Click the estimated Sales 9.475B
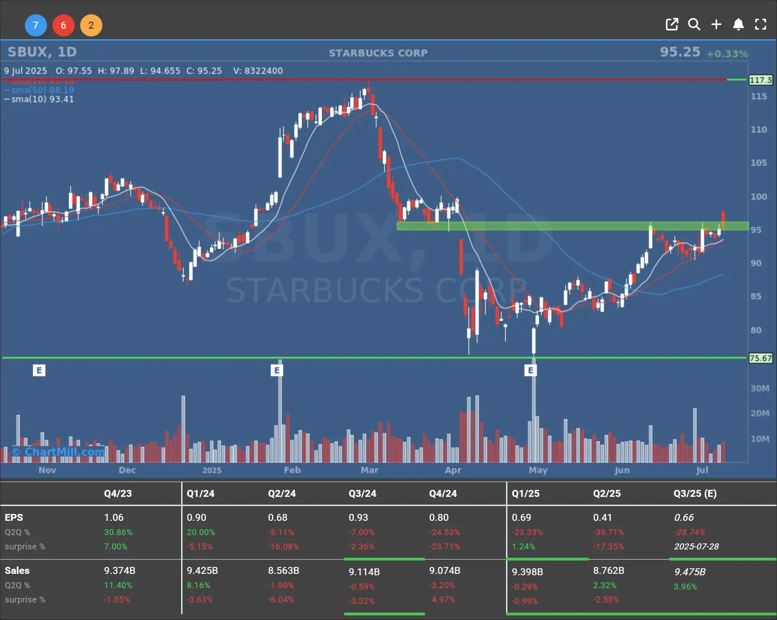 coord(690,572)
